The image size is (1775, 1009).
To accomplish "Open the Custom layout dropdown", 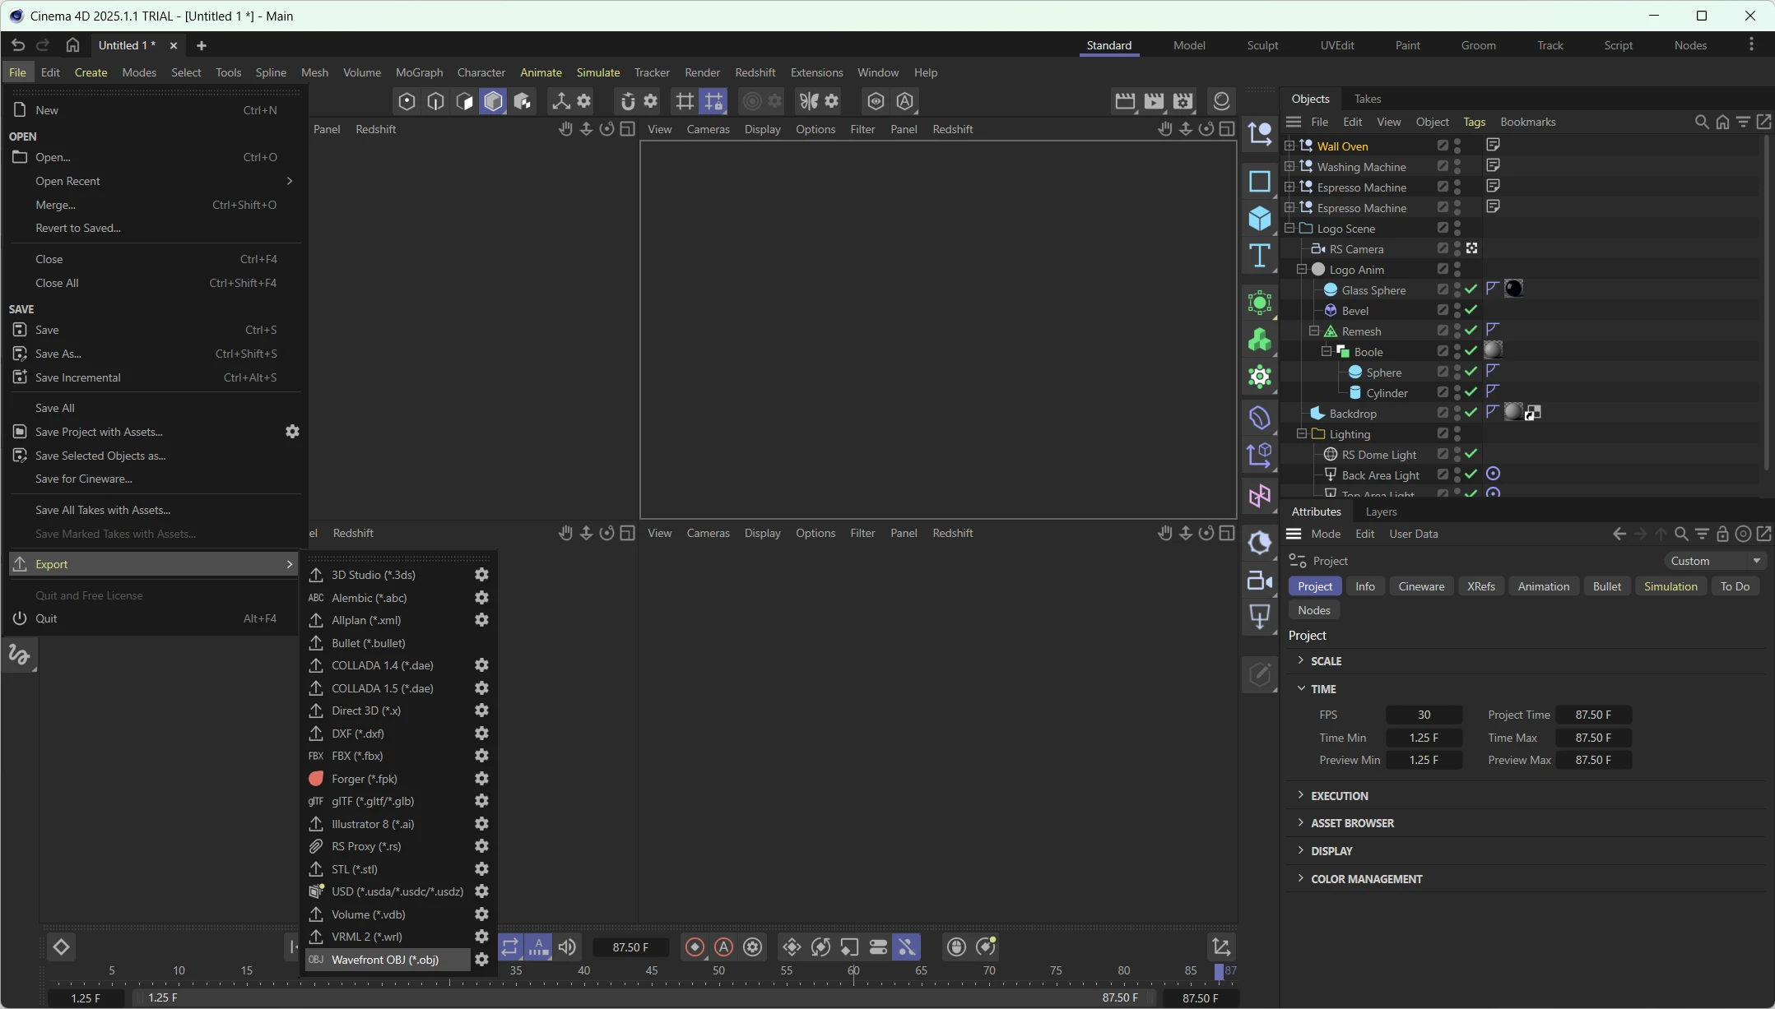I will point(1715,561).
